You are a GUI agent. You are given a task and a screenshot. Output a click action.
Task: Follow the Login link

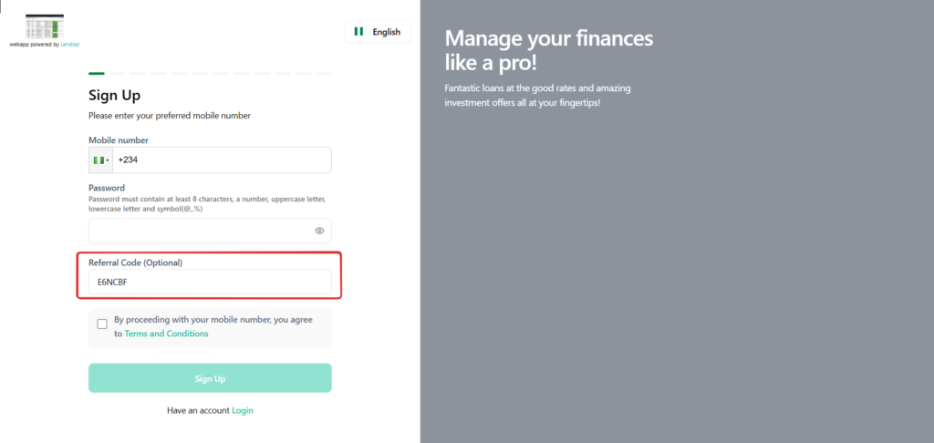point(243,410)
